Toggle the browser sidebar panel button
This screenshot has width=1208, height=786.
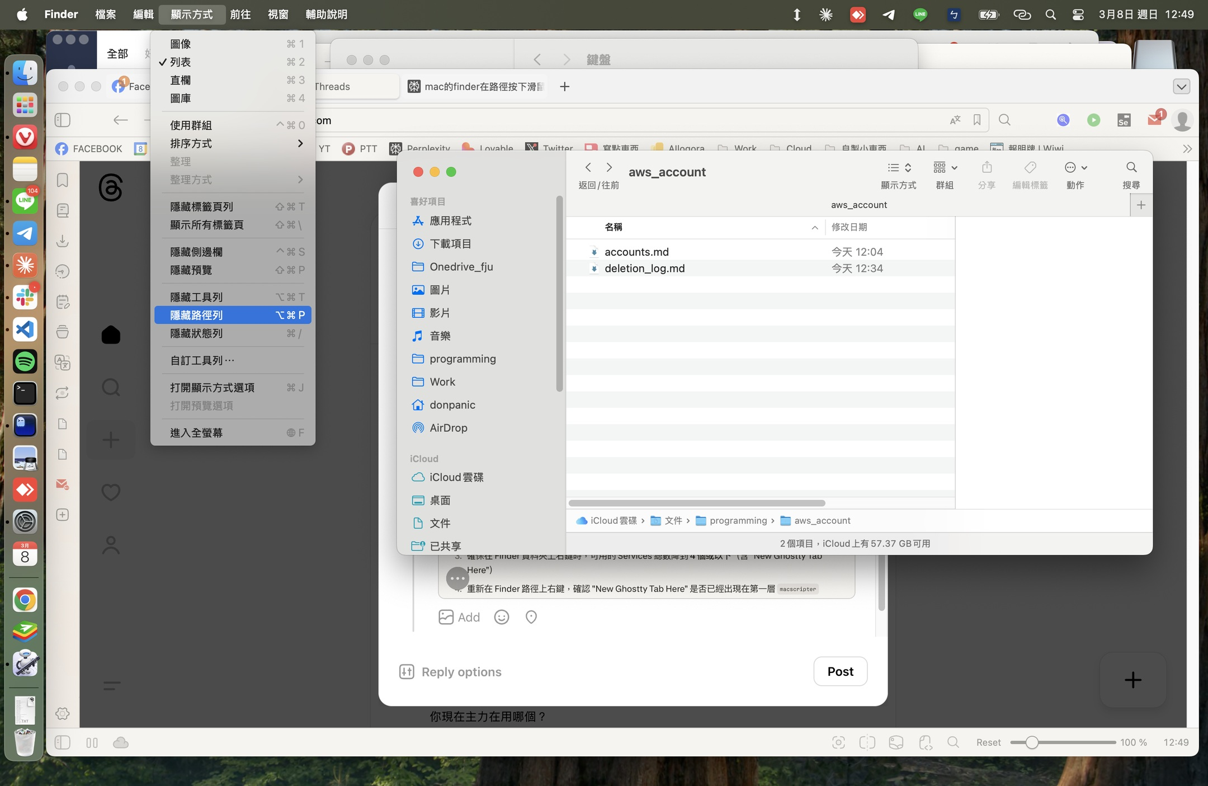coord(63,120)
